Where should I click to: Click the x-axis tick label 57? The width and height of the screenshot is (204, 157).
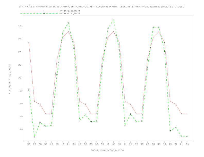[136, 144]
